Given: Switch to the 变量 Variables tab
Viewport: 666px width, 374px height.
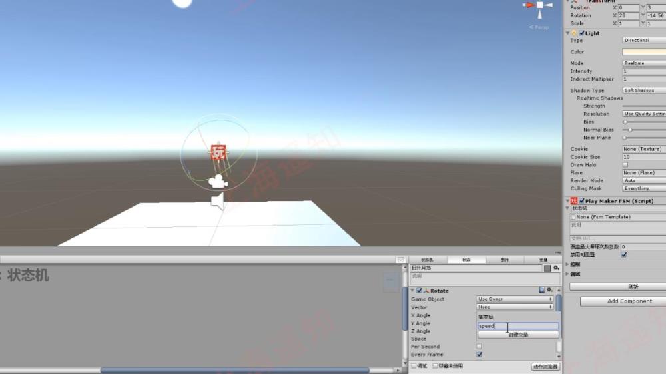Looking at the screenshot, I should (x=543, y=260).
